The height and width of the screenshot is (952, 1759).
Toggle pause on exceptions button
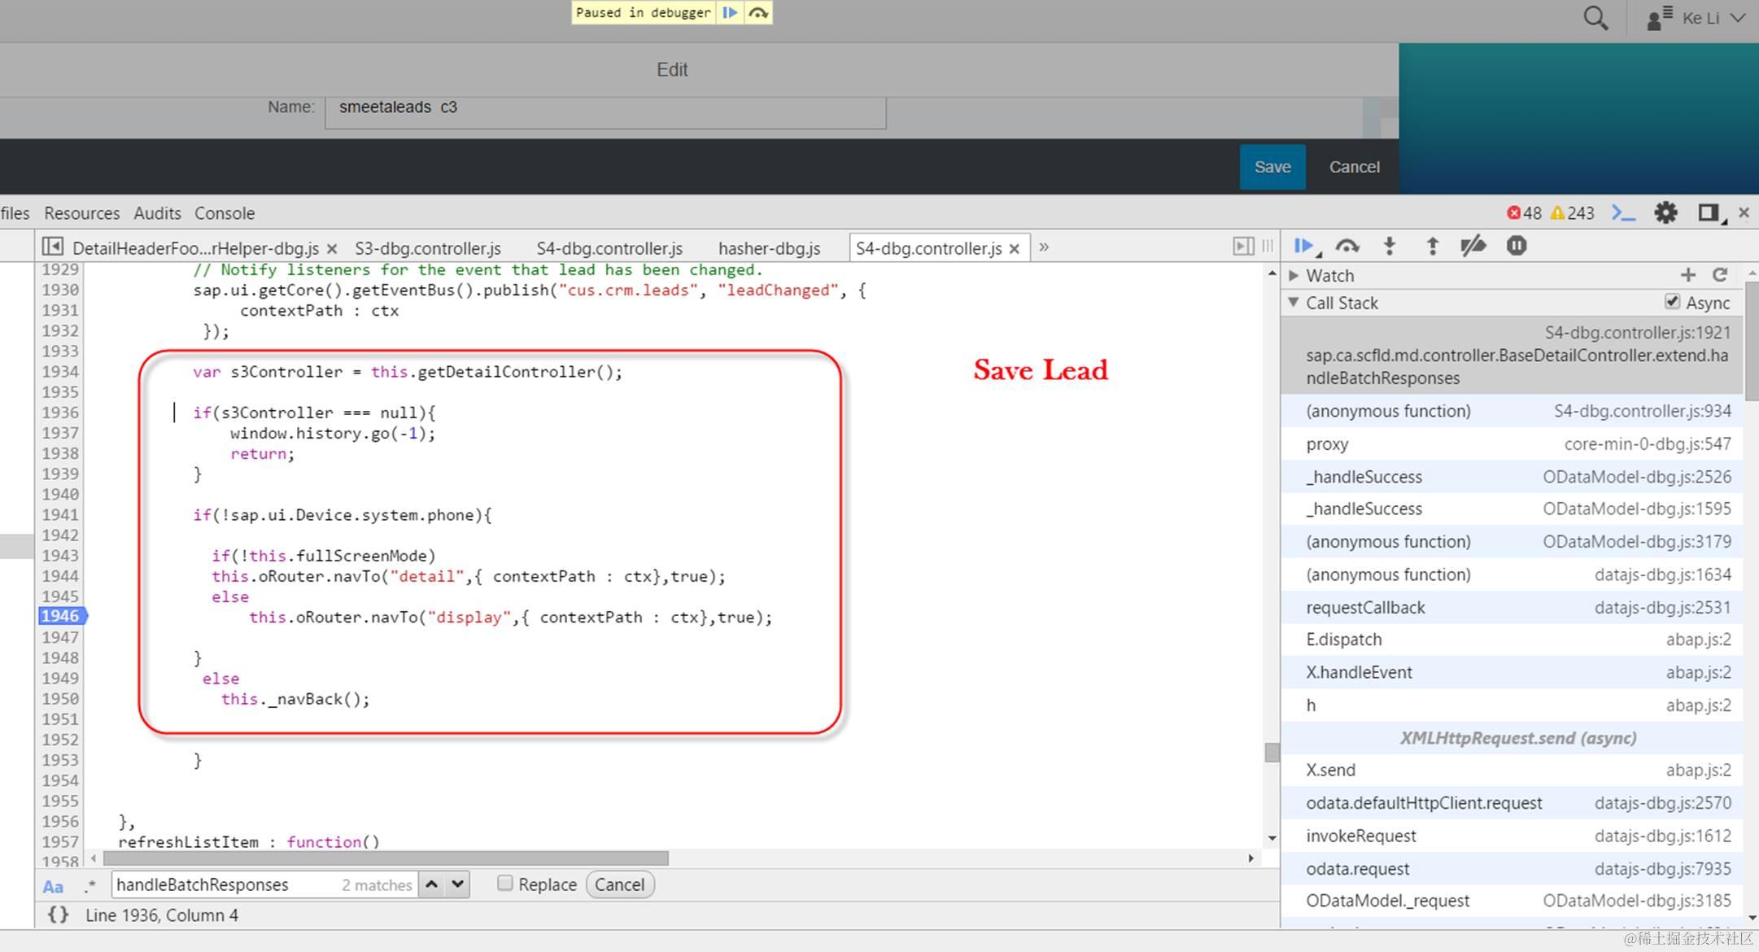click(x=1516, y=246)
